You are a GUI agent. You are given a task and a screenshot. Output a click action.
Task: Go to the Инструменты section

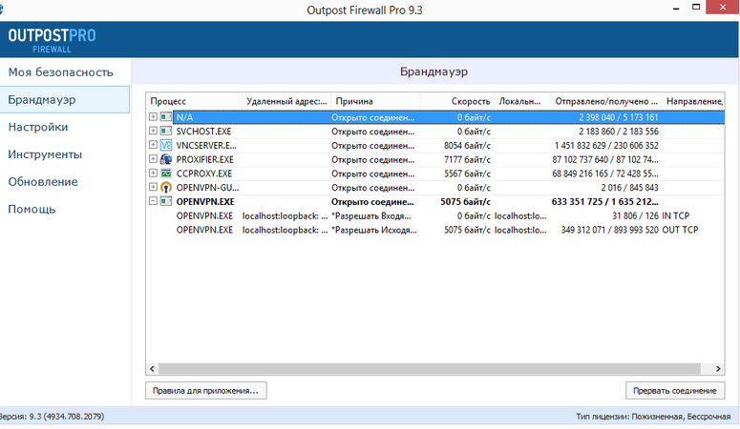pyautogui.click(x=45, y=154)
